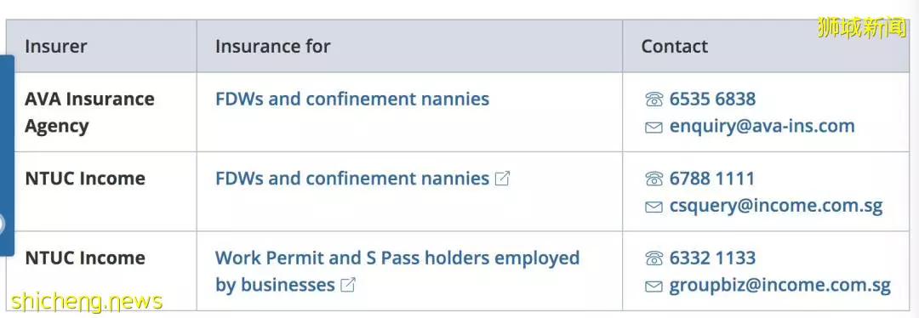
Task: Open Work Permit and S Pass holders link
Action: pos(397,271)
